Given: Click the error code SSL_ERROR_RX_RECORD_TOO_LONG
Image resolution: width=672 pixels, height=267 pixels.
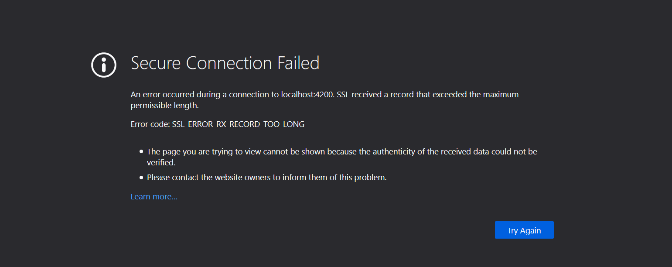Looking at the screenshot, I should (238, 124).
